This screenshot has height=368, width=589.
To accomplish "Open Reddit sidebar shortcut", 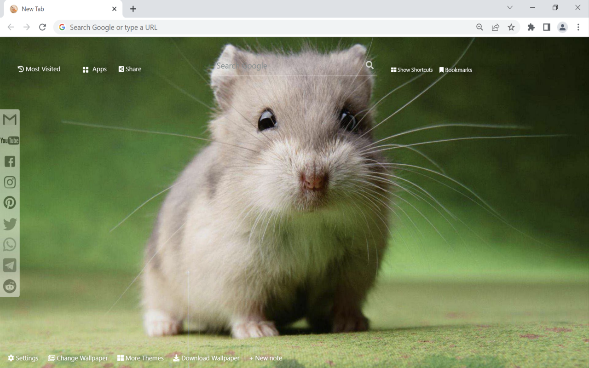I will 10,286.
